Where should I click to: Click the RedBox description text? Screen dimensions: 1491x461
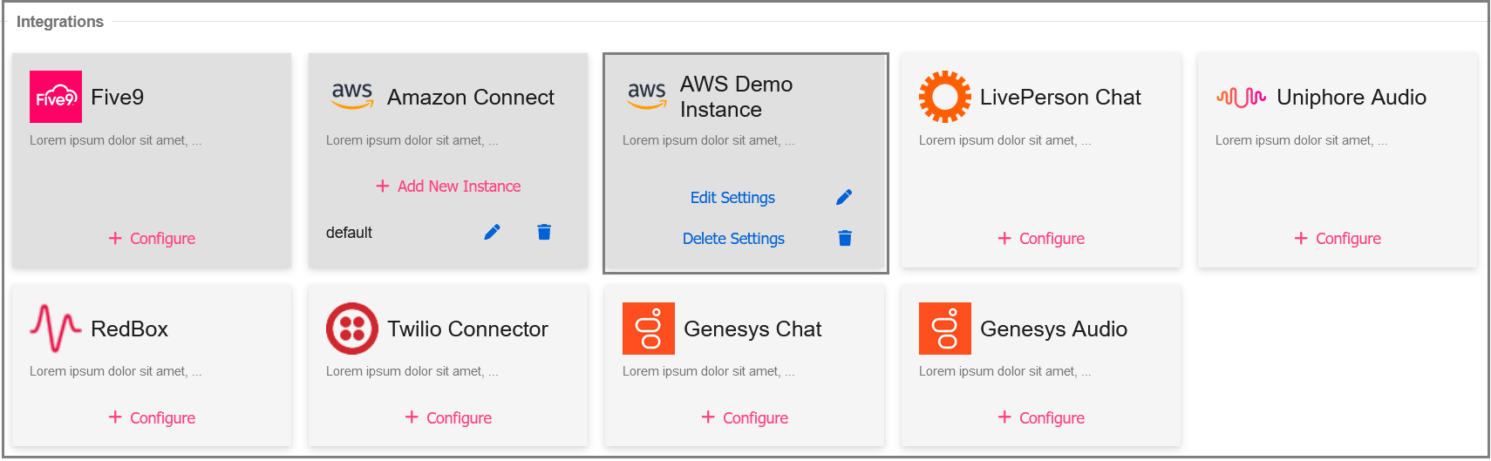(x=116, y=371)
